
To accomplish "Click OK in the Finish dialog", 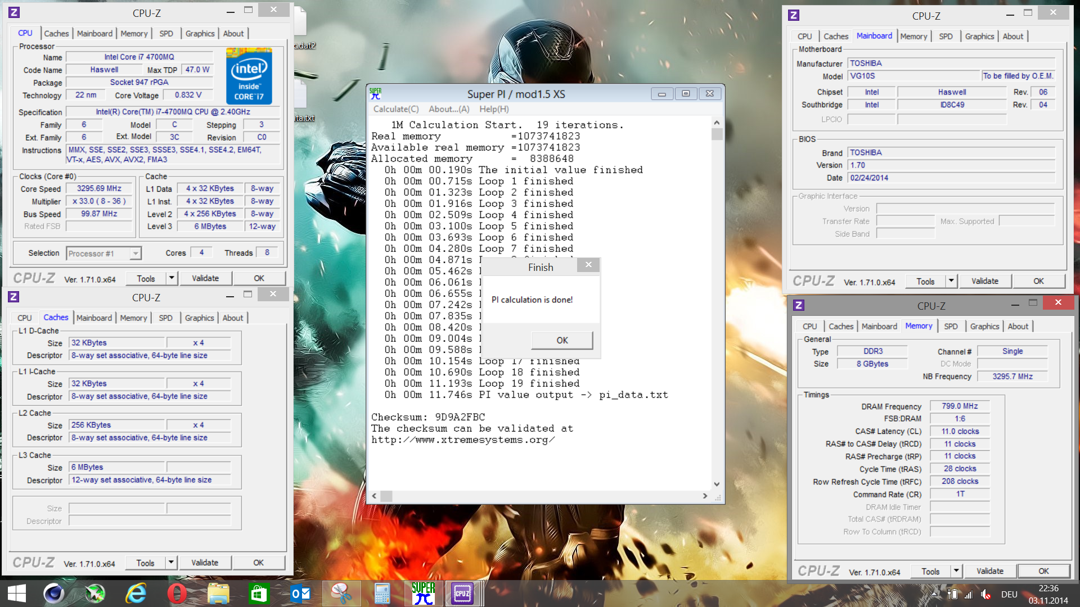I will click(562, 340).
